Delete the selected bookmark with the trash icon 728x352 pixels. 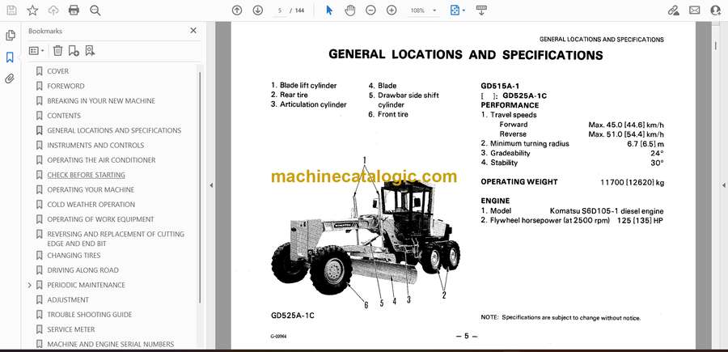(x=57, y=51)
